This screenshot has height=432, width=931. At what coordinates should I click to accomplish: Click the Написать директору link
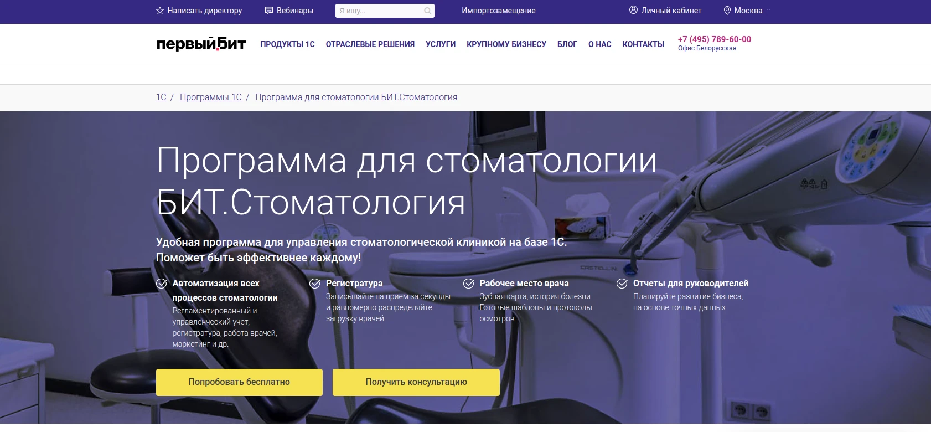tap(204, 11)
